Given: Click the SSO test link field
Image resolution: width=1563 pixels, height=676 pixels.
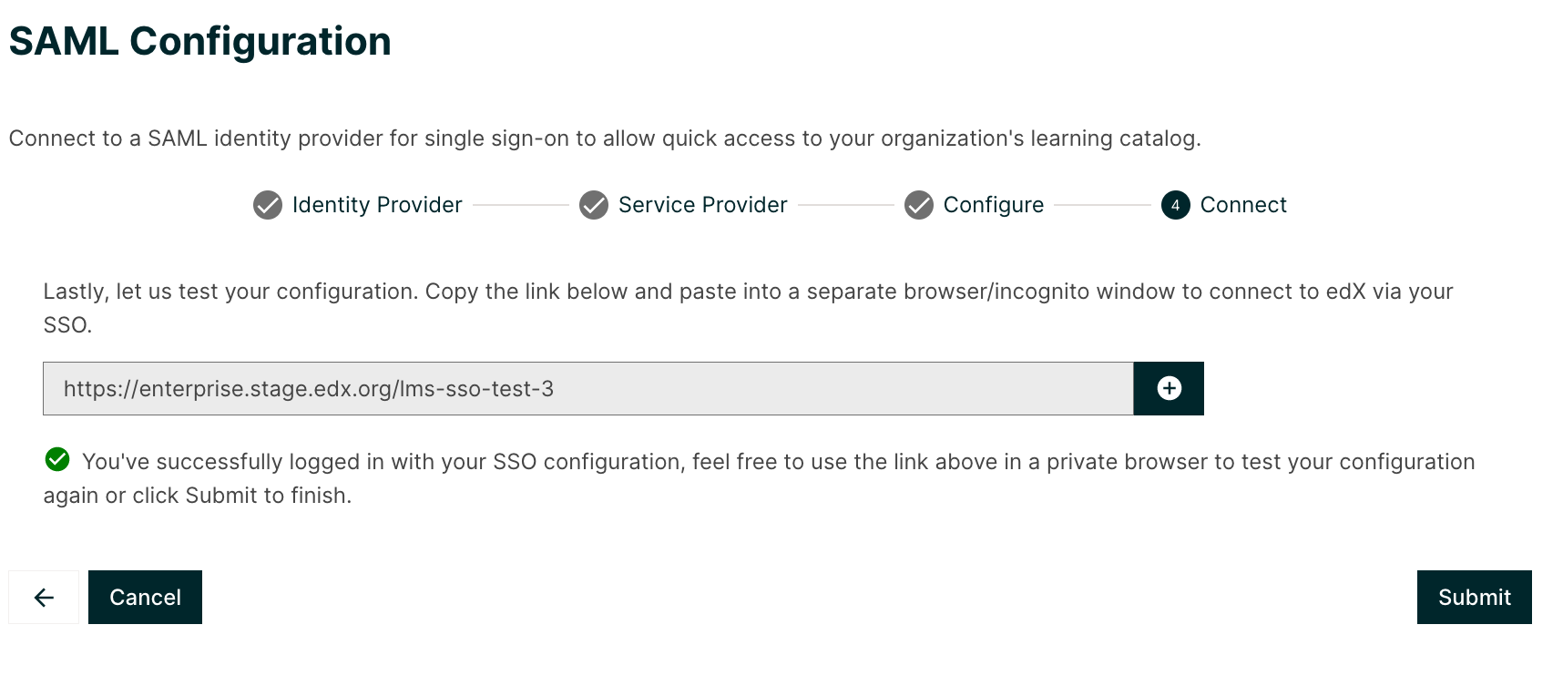Looking at the screenshot, I should (587, 388).
